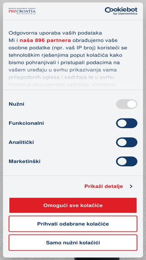
Task: Open the "naša 896 partnera" link
Action: pos(45,40)
